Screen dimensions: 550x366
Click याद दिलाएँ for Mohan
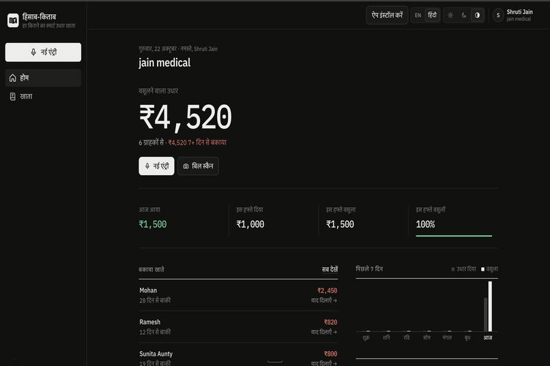pyautogui.click(x=323, y=301)
